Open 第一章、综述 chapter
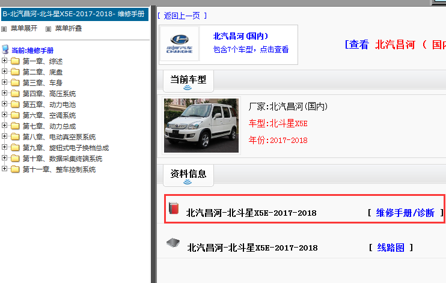Image resolution: width=446 pixels, height=283 pixels. pos(43,61)
